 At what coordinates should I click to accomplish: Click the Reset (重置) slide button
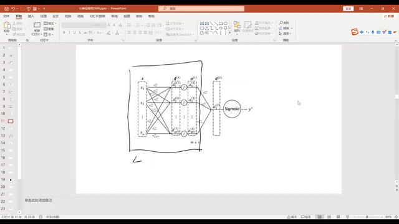pyautogui.click(x=49, y=29)
